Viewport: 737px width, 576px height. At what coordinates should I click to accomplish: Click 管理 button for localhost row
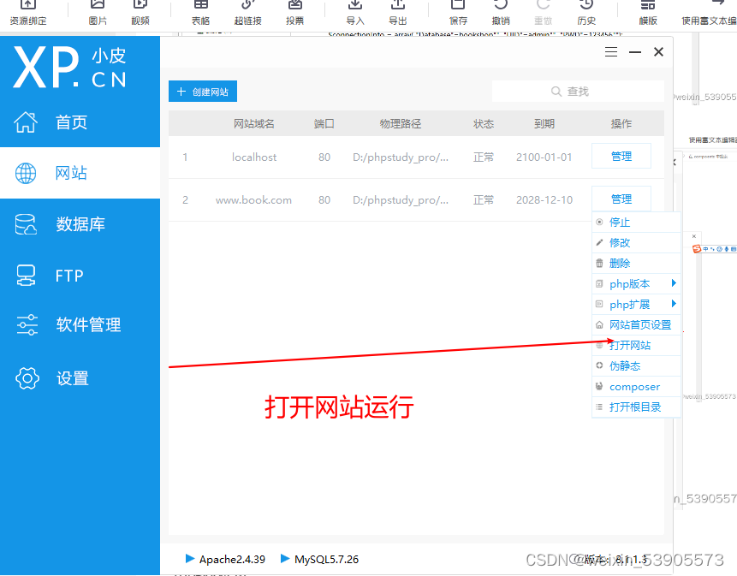(621, 156)
